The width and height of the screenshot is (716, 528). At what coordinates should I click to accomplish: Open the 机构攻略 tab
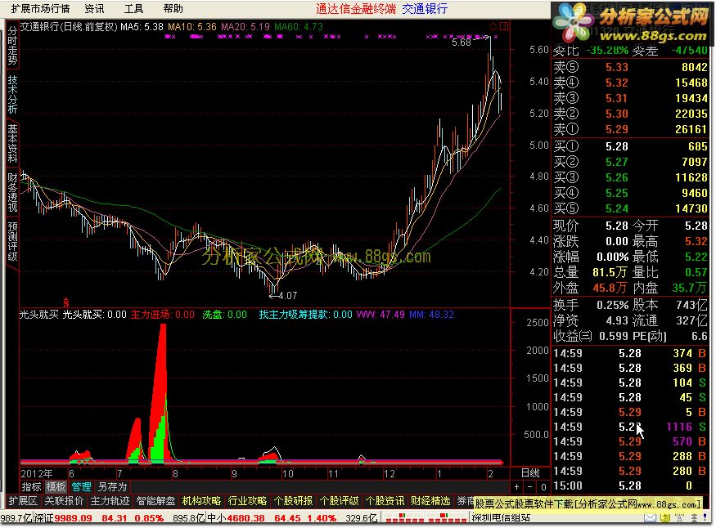point(201,501)
